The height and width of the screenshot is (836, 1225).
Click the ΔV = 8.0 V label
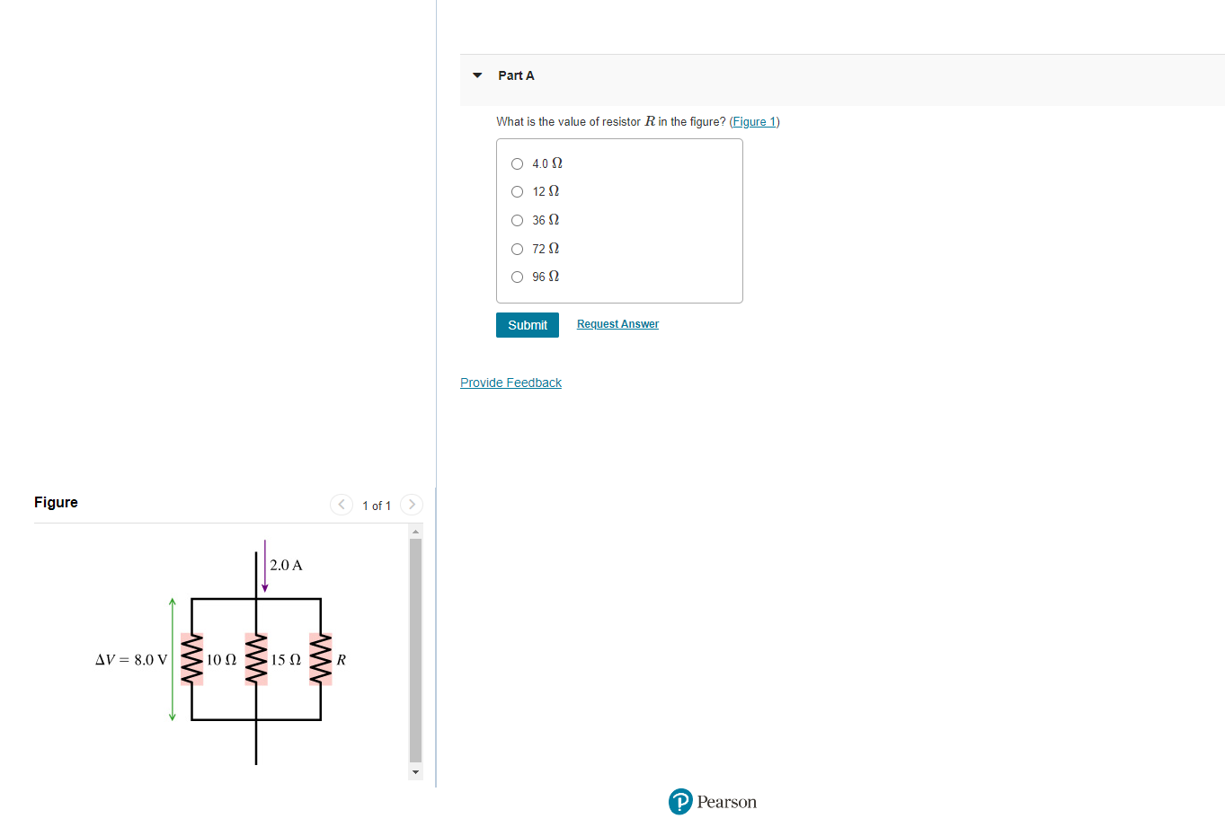(131, 660)
